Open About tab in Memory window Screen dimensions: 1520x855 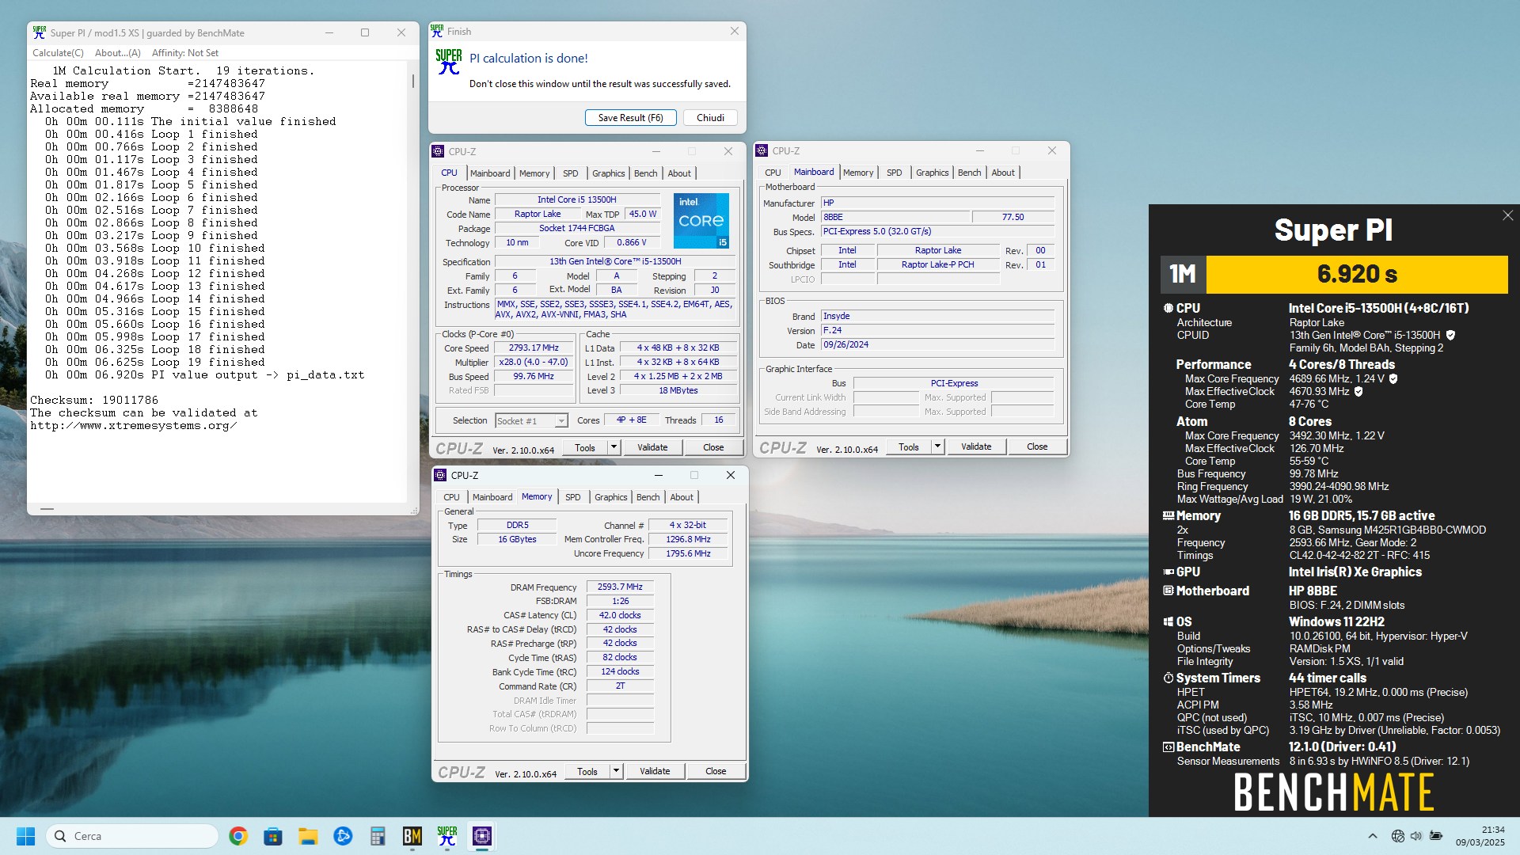(x=682, y=497)
